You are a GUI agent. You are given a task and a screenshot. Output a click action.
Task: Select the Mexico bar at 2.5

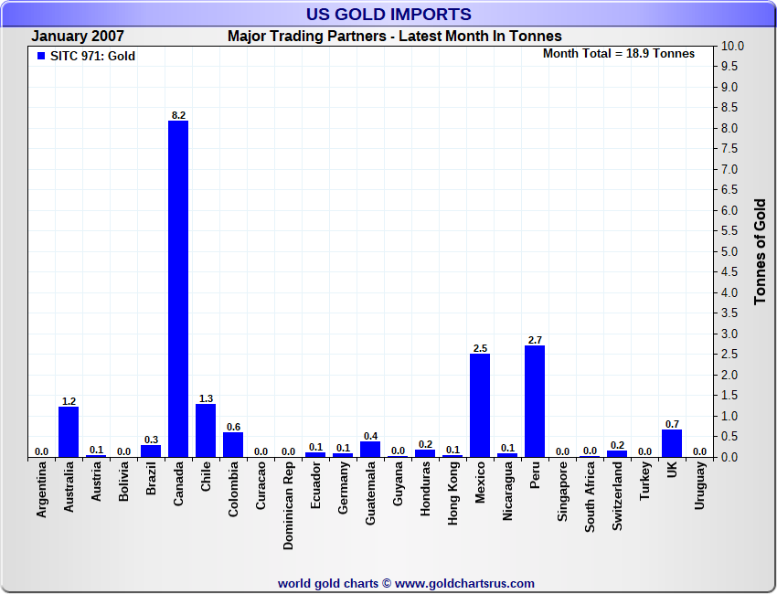pos(480,405)
